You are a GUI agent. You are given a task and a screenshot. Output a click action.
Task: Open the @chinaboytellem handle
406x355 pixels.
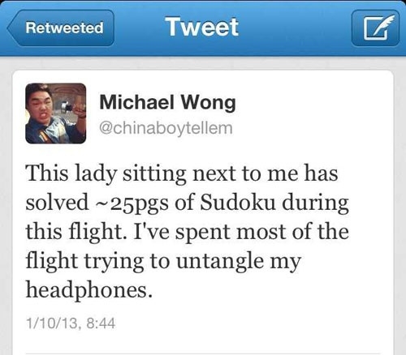pyautogui.click(x=166, y=128)
